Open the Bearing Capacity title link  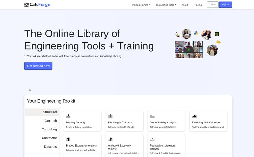(76, 122)
